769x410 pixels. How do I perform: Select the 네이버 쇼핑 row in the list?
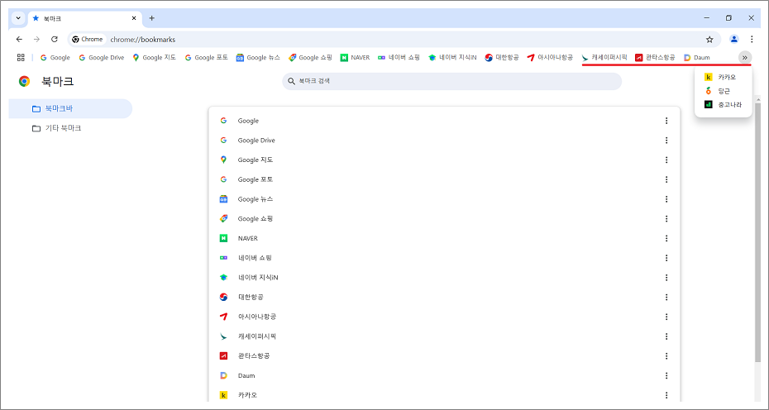(x=444, y=258)
